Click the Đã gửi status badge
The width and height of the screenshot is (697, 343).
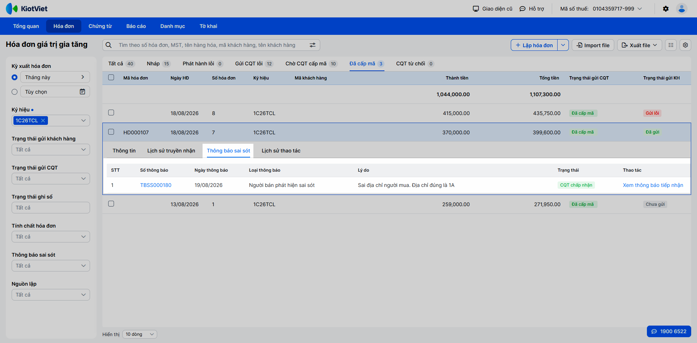pos(652,132)
